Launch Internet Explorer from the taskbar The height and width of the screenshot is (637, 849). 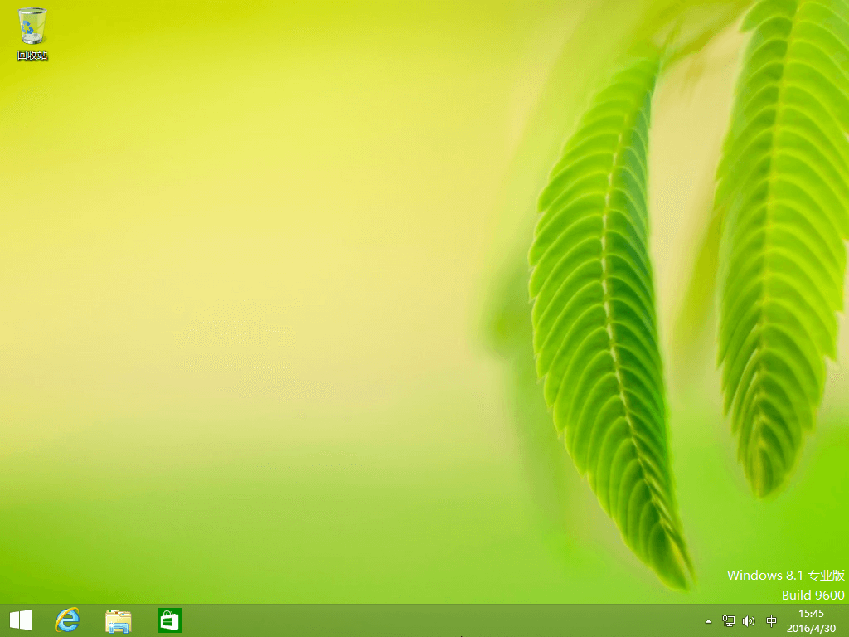[67, 620]
